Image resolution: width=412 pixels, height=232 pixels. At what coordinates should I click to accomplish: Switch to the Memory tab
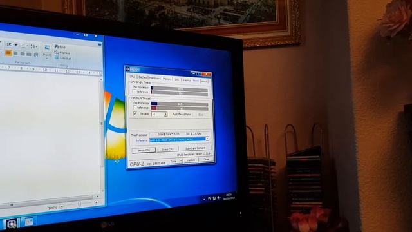click(x=167, y=79)
